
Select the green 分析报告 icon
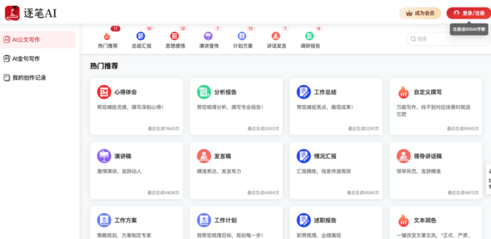point(204,92)
